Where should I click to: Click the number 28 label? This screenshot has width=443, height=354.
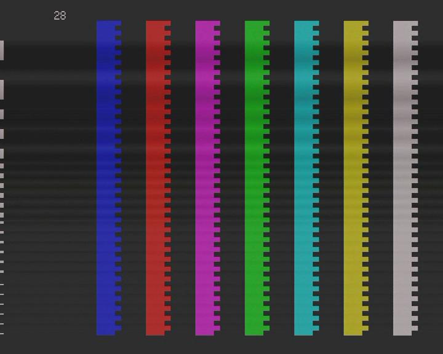click(60, 16)
